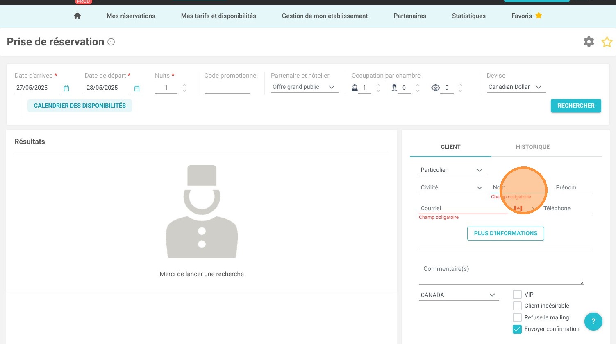Click the baby occupancy icon
The width and height of the screenshot is (616, 344).
tap(436, 88)
